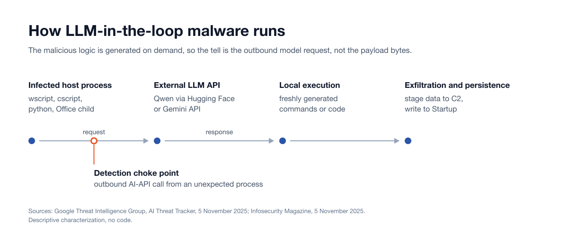Select the "Infected host process" heading

click(70, 86)
